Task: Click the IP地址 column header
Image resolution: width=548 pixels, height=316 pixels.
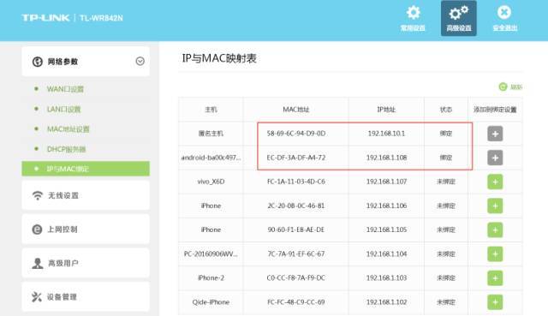Action: [x=386, y=110]
